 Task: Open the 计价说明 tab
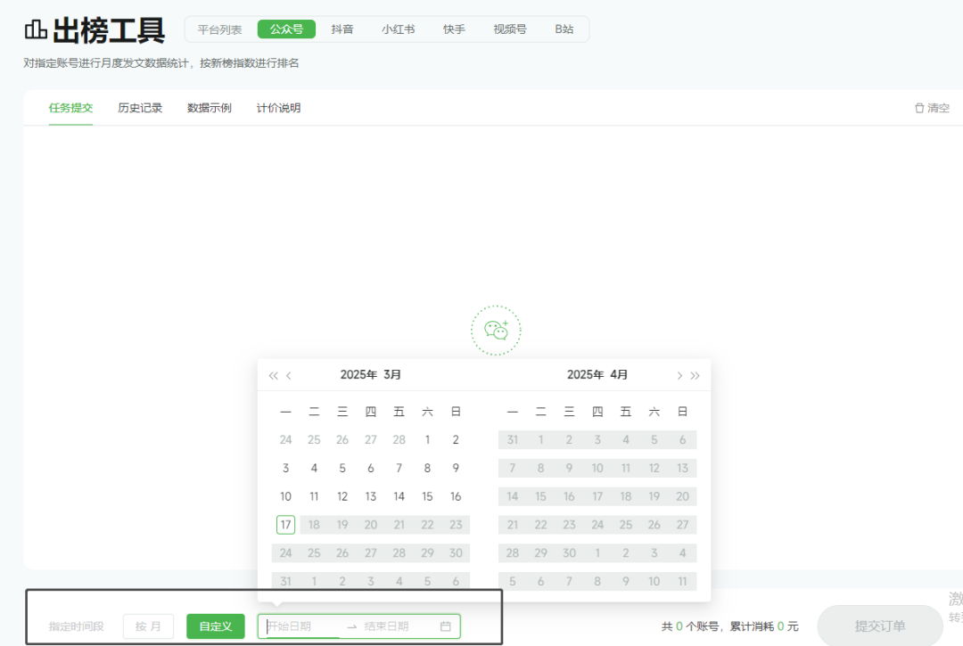278,108
